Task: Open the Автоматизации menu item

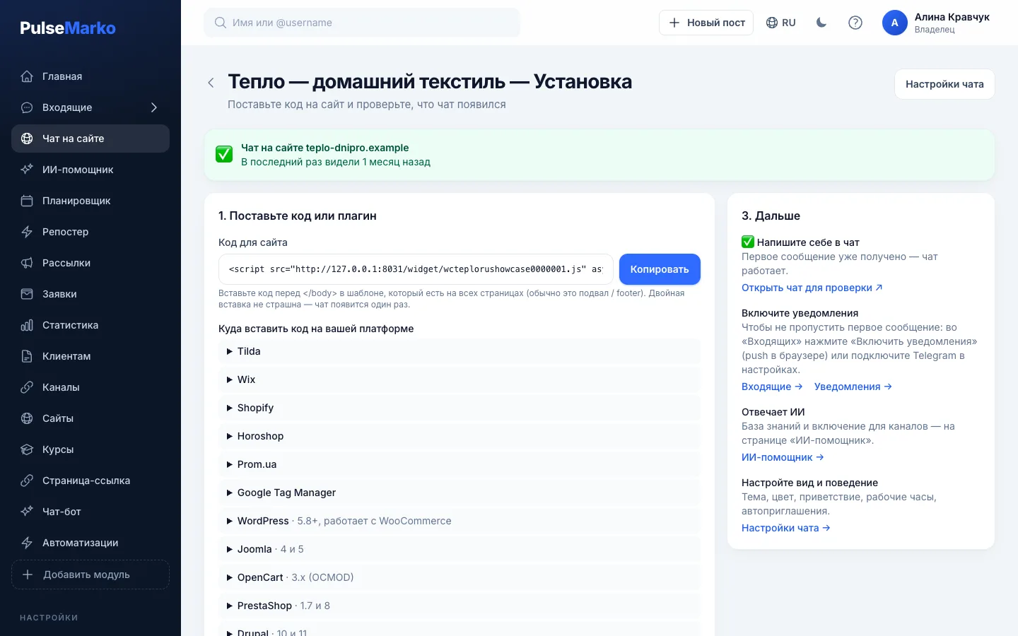Action: point(90,543)
